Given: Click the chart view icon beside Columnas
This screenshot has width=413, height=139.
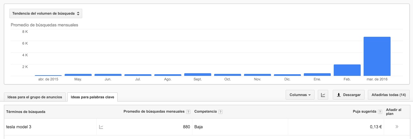Looking at the screenshot, I should tap(323, 95).
